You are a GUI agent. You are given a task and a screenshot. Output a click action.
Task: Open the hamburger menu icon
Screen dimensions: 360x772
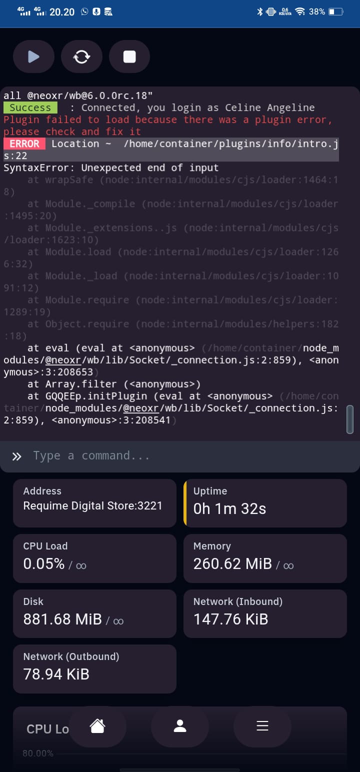(262, 726)
